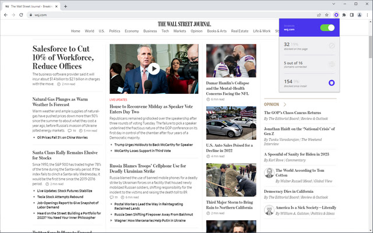This screenshot has height=233, width=373.
Task: Open the World section
Action: point(89,31)
